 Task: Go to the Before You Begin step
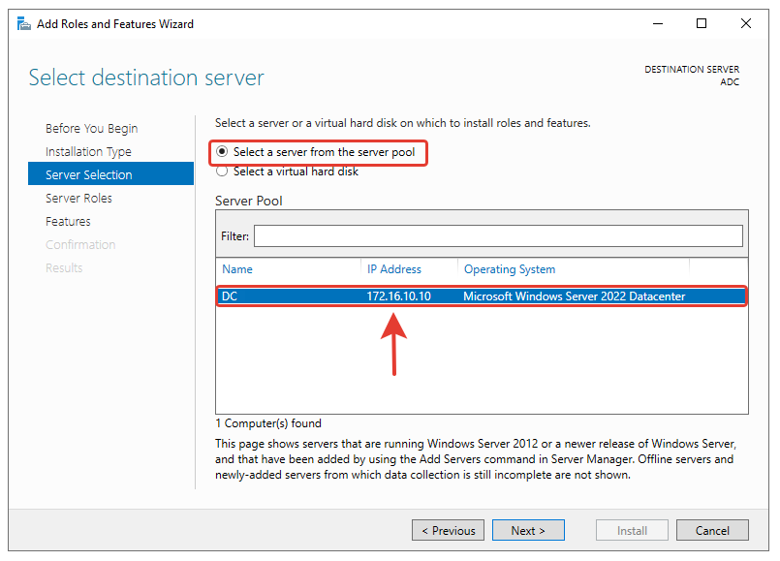pos(91,129)
